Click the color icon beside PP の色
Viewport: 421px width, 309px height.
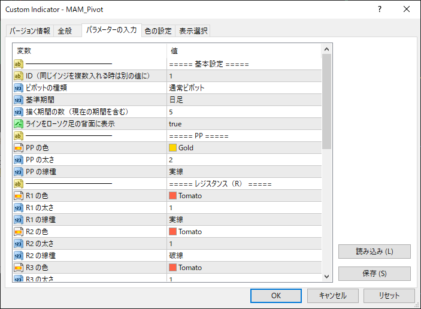(19, 148)
